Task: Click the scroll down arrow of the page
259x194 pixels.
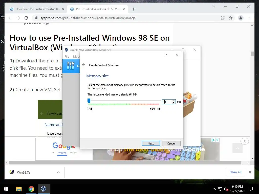Action: 252,158
